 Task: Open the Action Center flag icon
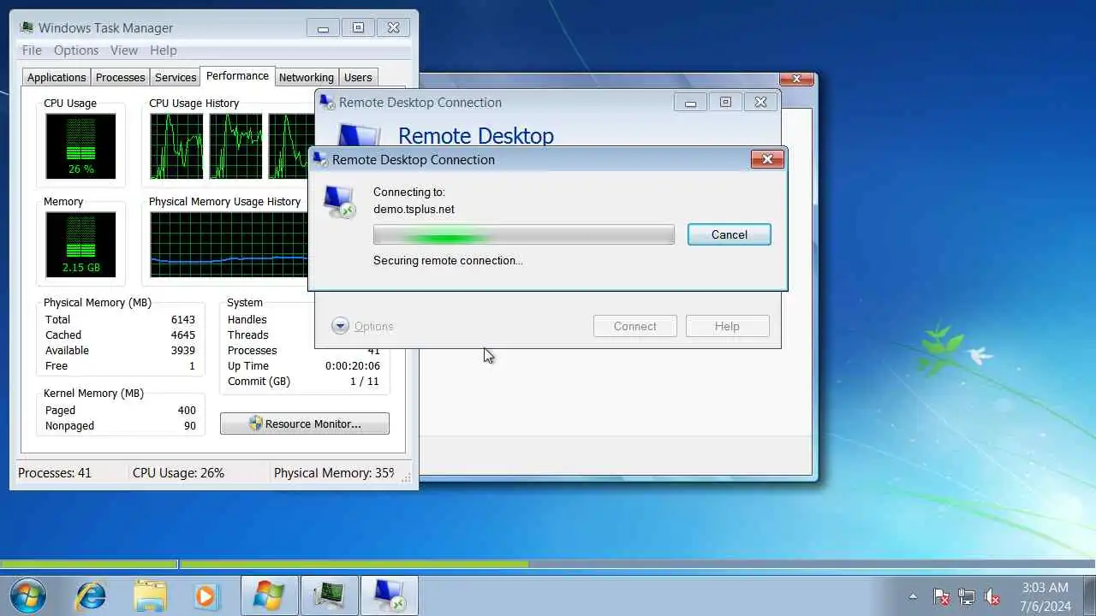pyautogui.click(x=941, y=596)
